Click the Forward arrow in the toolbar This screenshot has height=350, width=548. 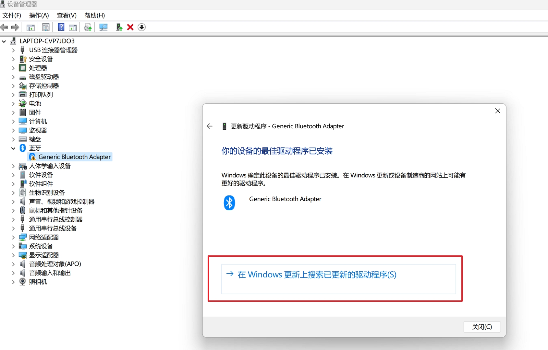pos(15,27)
